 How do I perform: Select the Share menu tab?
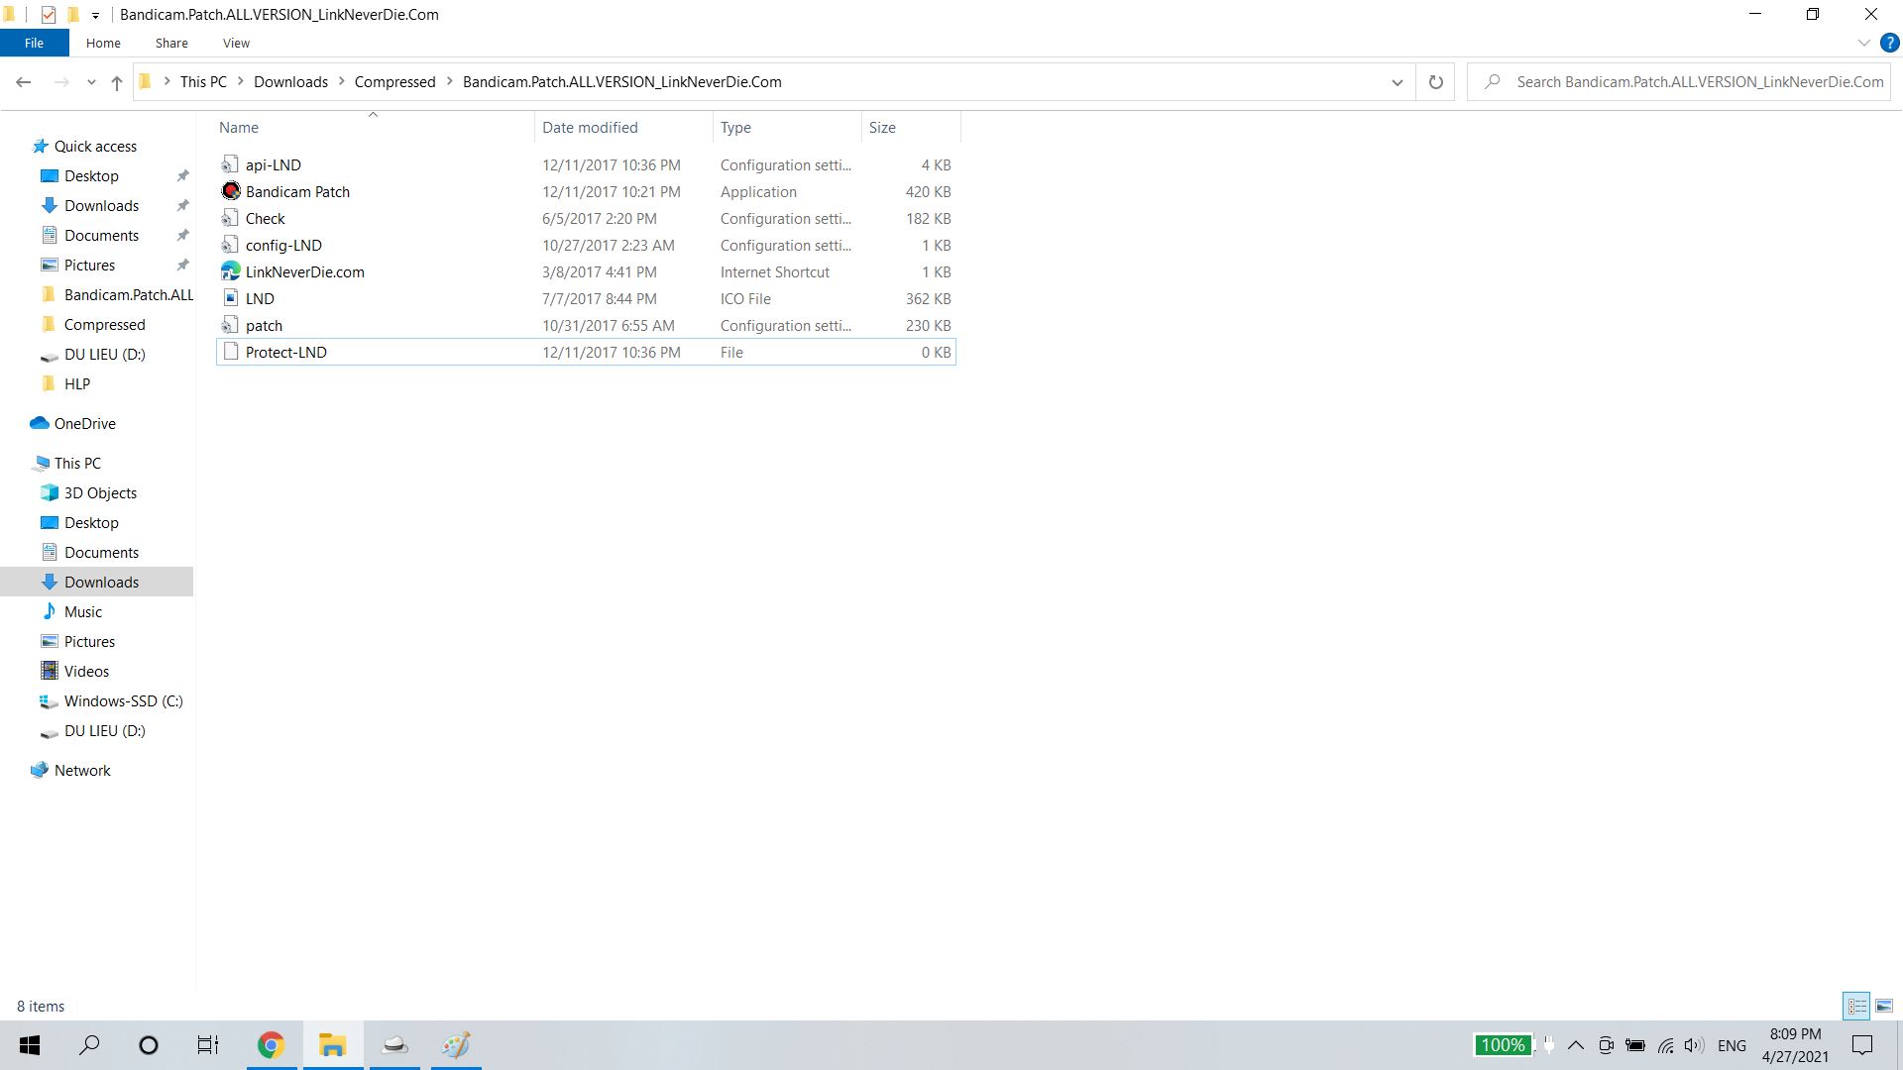pos(171,44)
